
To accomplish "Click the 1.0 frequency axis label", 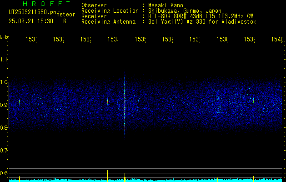I will [4, 82].
